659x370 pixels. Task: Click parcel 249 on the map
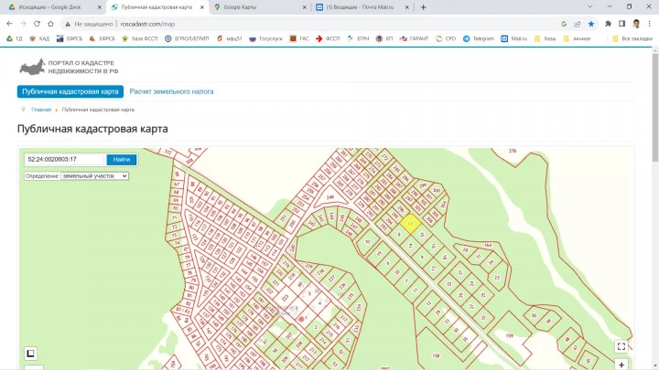(330, 197)
